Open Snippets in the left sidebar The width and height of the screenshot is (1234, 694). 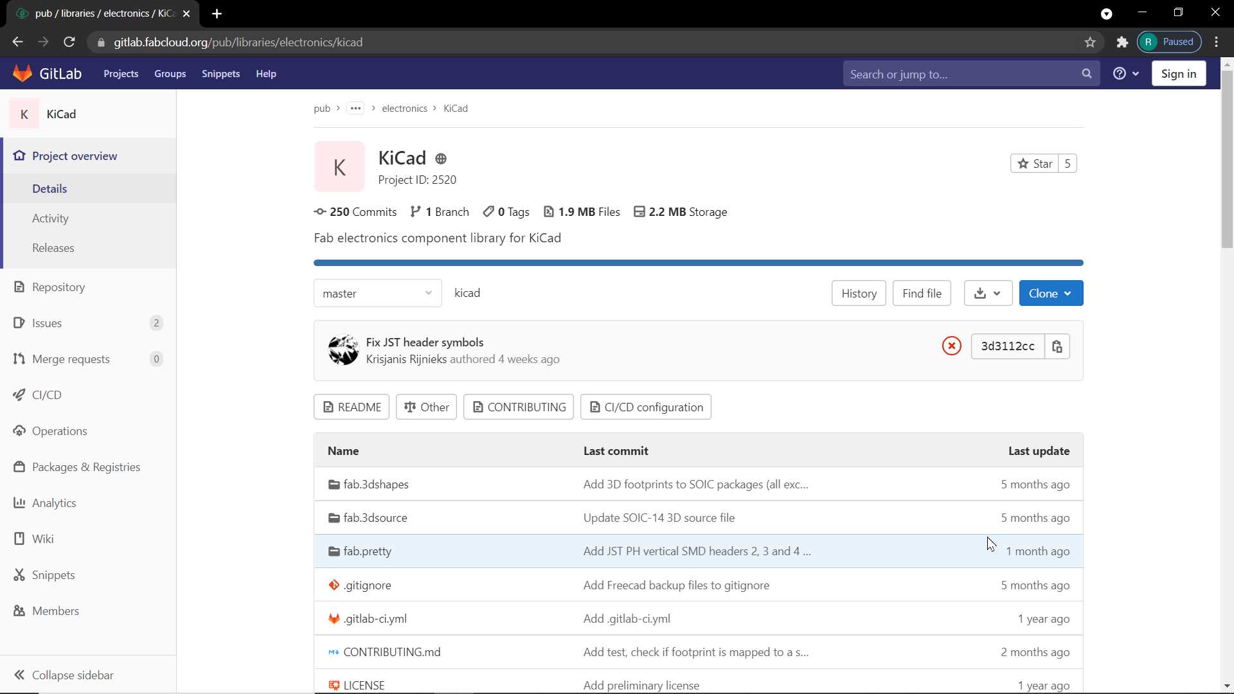click(x=88, y=575)
